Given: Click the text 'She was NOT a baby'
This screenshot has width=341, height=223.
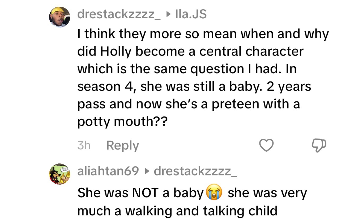Looking at the screenshot, I should 140,193.
